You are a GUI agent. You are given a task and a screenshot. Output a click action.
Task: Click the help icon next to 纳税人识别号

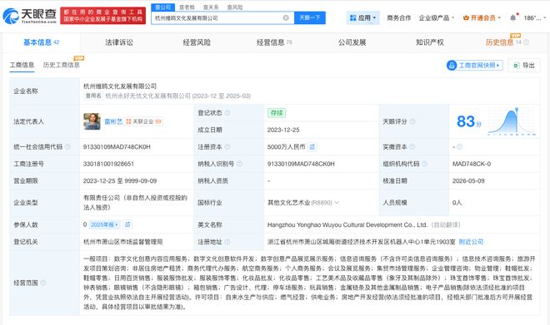tap(239, 164)
